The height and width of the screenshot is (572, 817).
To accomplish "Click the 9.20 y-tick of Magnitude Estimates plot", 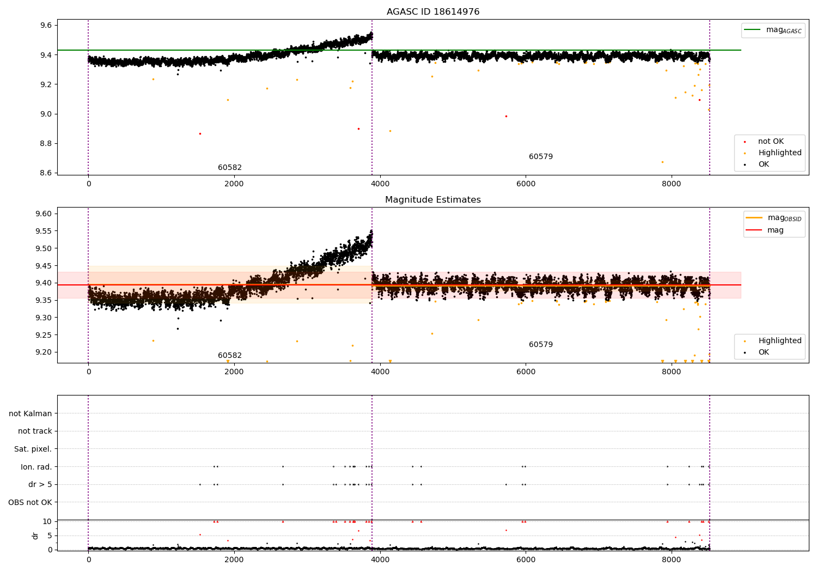I will coord(44,352).
